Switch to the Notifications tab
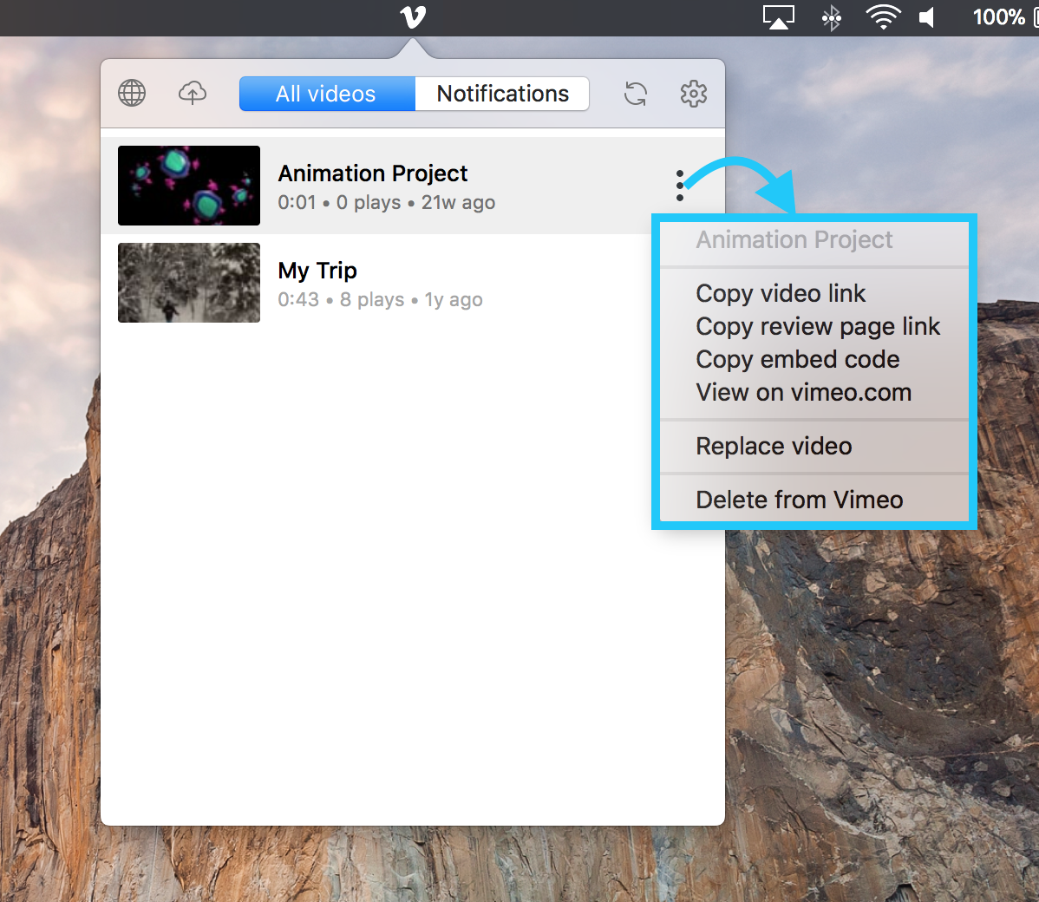Screen dimensions: 1039x902 502,94
